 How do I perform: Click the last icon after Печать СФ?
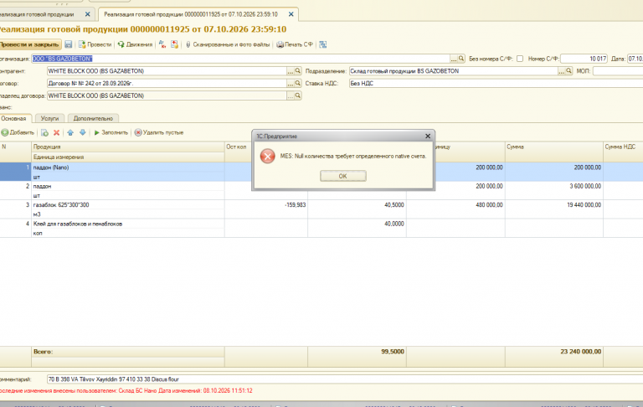pyautogui.click(x=323, y=44)
